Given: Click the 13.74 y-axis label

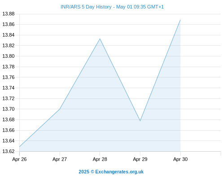Looking at the screenshot, I should click(x=9, y=88).
